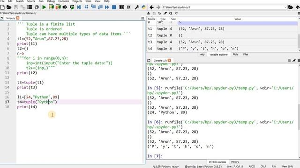Viewport: 300px width, 168px height.
Task: Open the PYTHONPATH manager icon
Action: pos(143,7)
